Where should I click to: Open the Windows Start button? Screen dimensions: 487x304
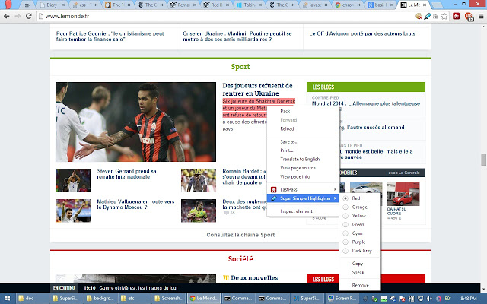(x=7, y=299)
